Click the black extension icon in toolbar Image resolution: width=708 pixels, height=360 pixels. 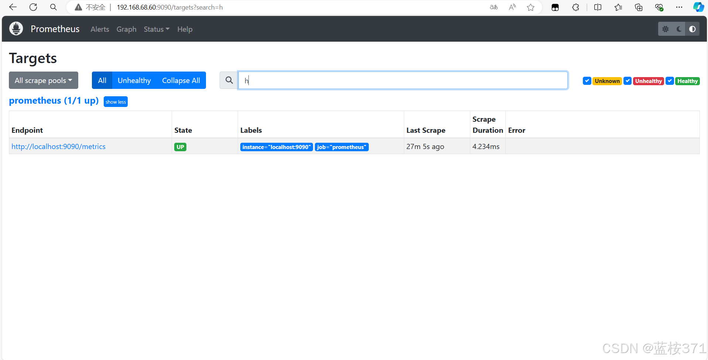(x=555, y=7)
